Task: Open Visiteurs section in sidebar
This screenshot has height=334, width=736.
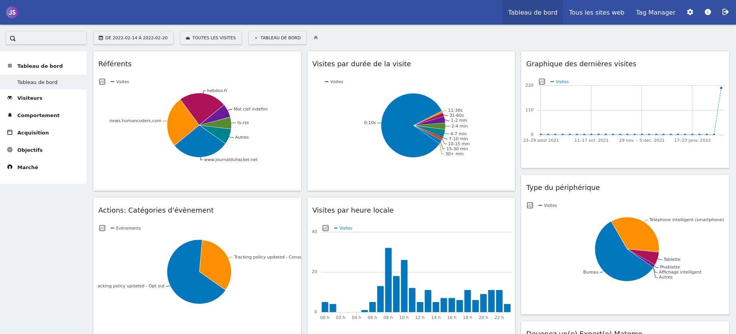Action: coord(30,98)
